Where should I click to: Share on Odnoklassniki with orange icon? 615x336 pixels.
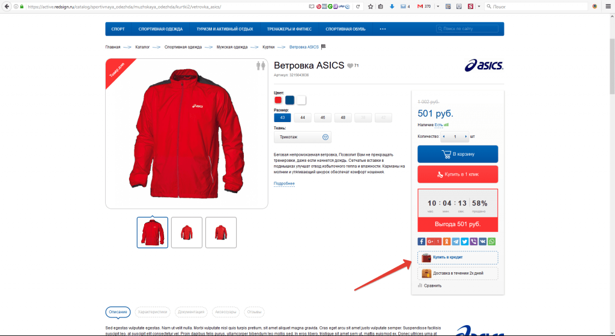pos(447,242)
